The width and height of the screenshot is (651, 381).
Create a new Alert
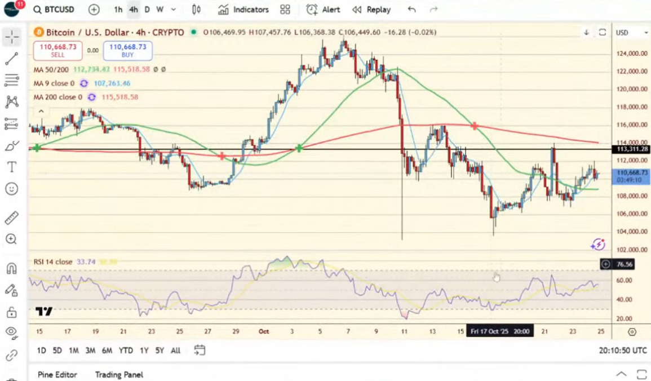[323, 9]
